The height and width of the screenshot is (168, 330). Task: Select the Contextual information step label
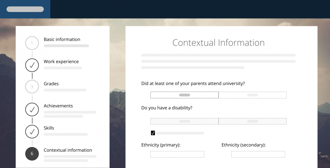pyautogui.click(x=68, y=150)
